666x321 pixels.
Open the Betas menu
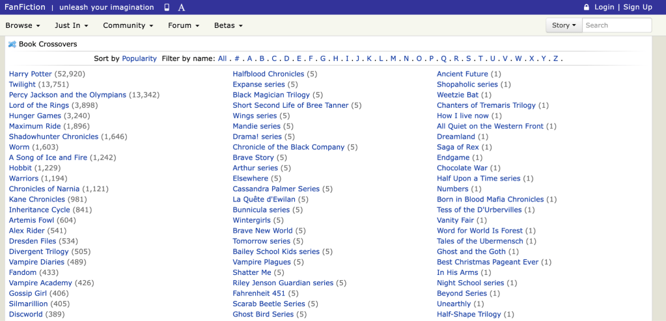228,25
